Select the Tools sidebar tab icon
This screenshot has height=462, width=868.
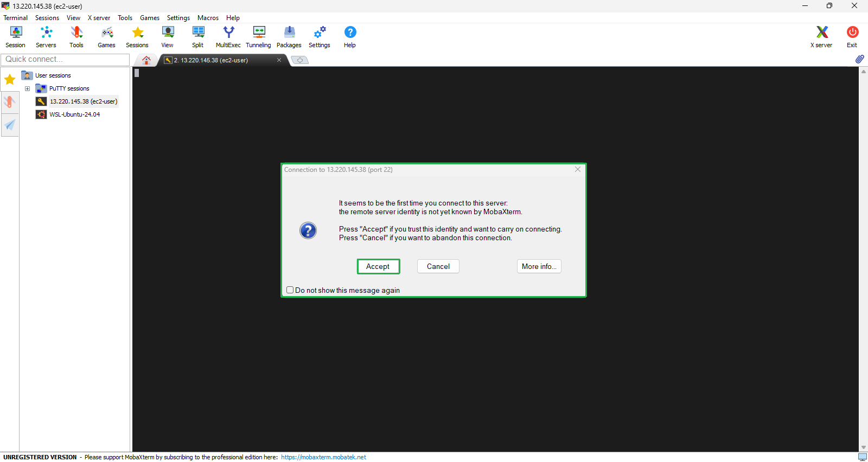(10, 102)
